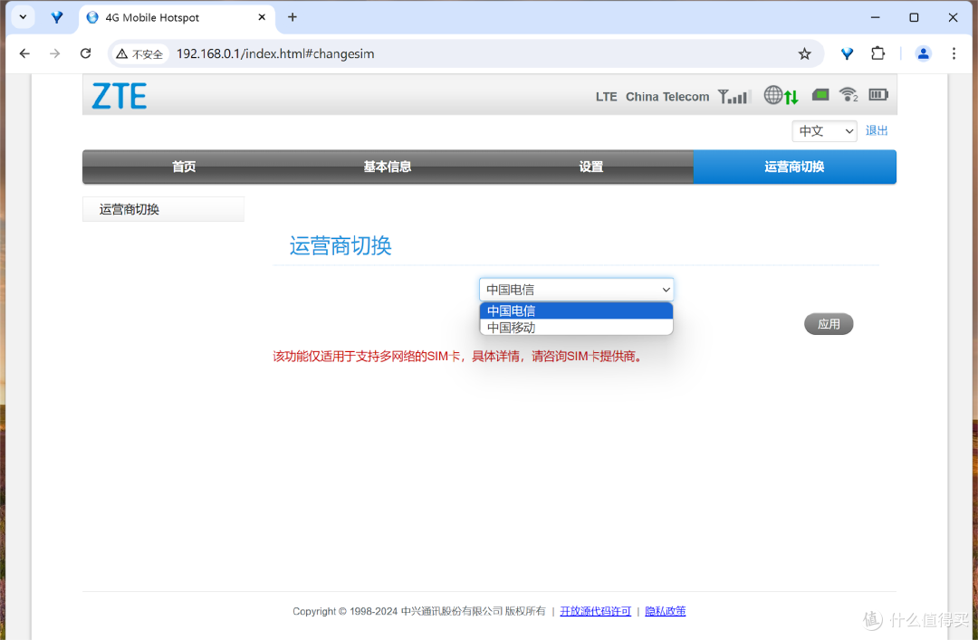Click the red SIM card notice text
Image resolution: width=978 pixels, height=640 pixels.
click(x=458, y=357)
